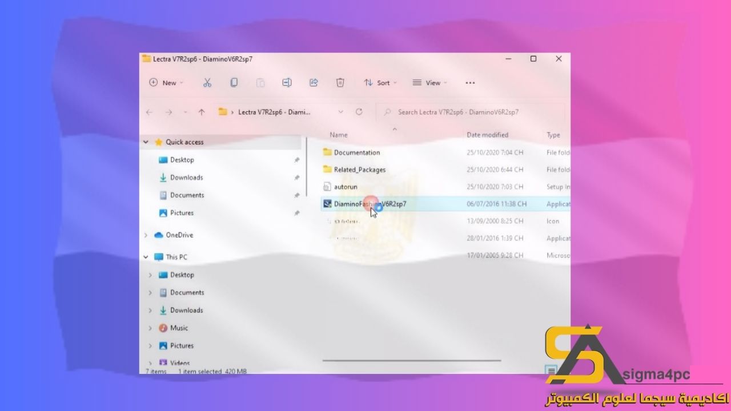The width and height of the screenshot is (731, 411).
Task: Click the autorun file icon
Action: 327,187
